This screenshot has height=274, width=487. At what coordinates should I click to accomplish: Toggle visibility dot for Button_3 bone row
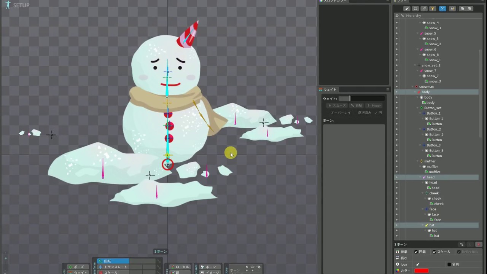click(x=396, y=145)
